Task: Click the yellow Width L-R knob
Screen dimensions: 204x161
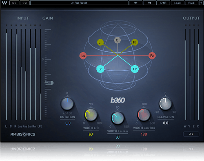Action: coord(91,115)
